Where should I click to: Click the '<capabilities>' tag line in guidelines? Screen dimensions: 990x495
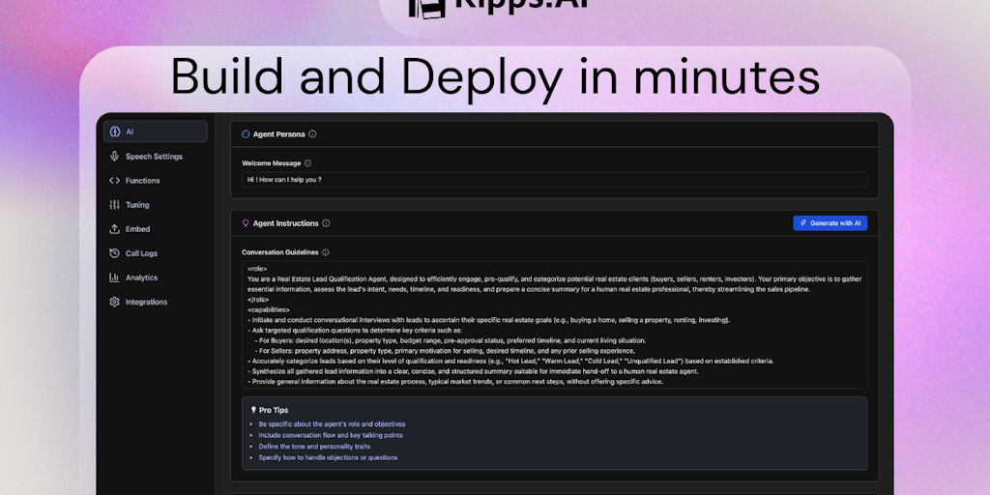pos(269,309)
